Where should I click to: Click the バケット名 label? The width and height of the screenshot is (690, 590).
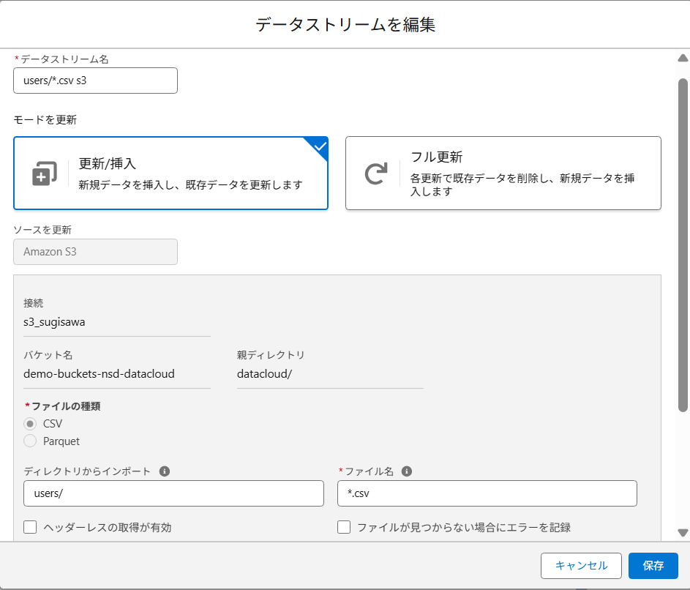pos(48,355)
